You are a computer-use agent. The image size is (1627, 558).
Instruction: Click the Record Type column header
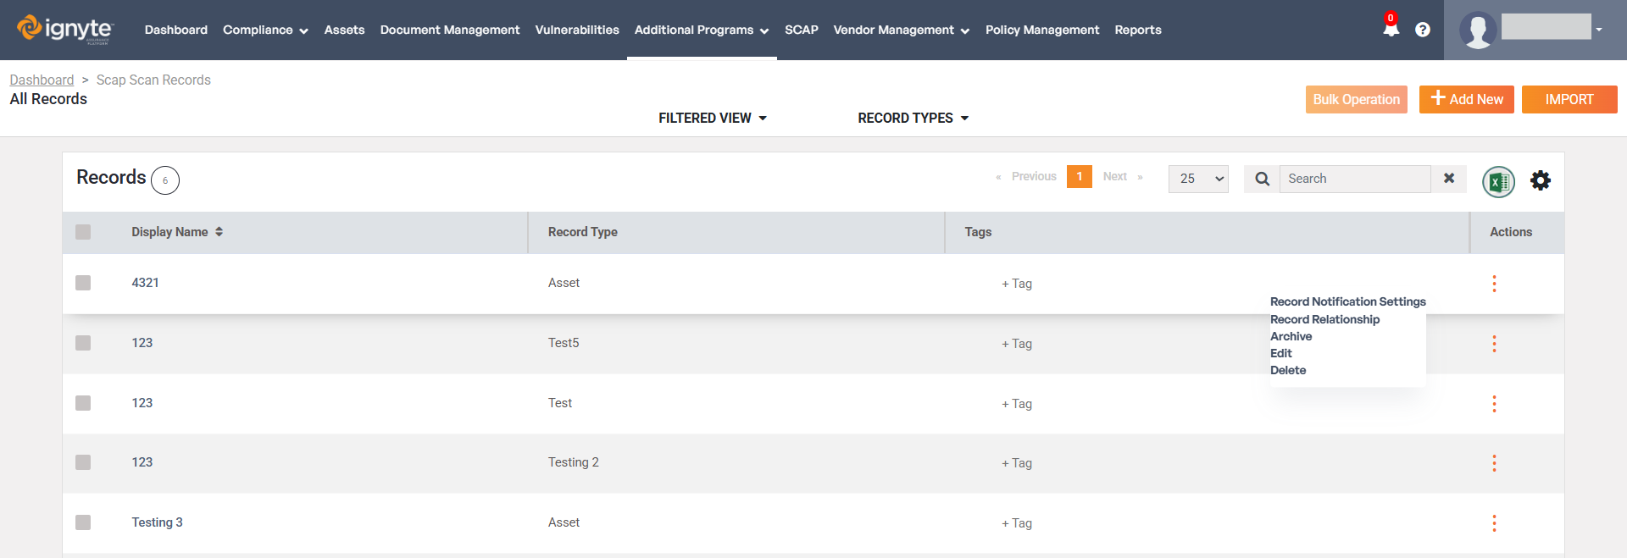coord(583,232)
